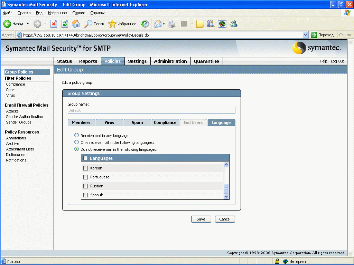The height and width of the screenshot is (265, 354).
Task: Cancel editing the group
Action: coord(225,219)
